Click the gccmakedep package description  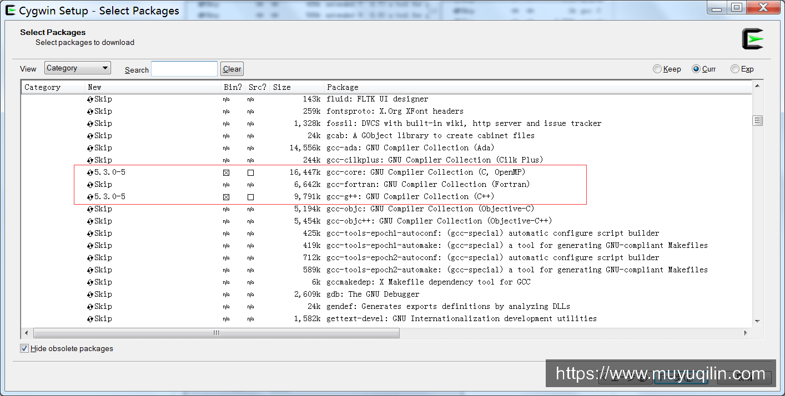point(429,282)
